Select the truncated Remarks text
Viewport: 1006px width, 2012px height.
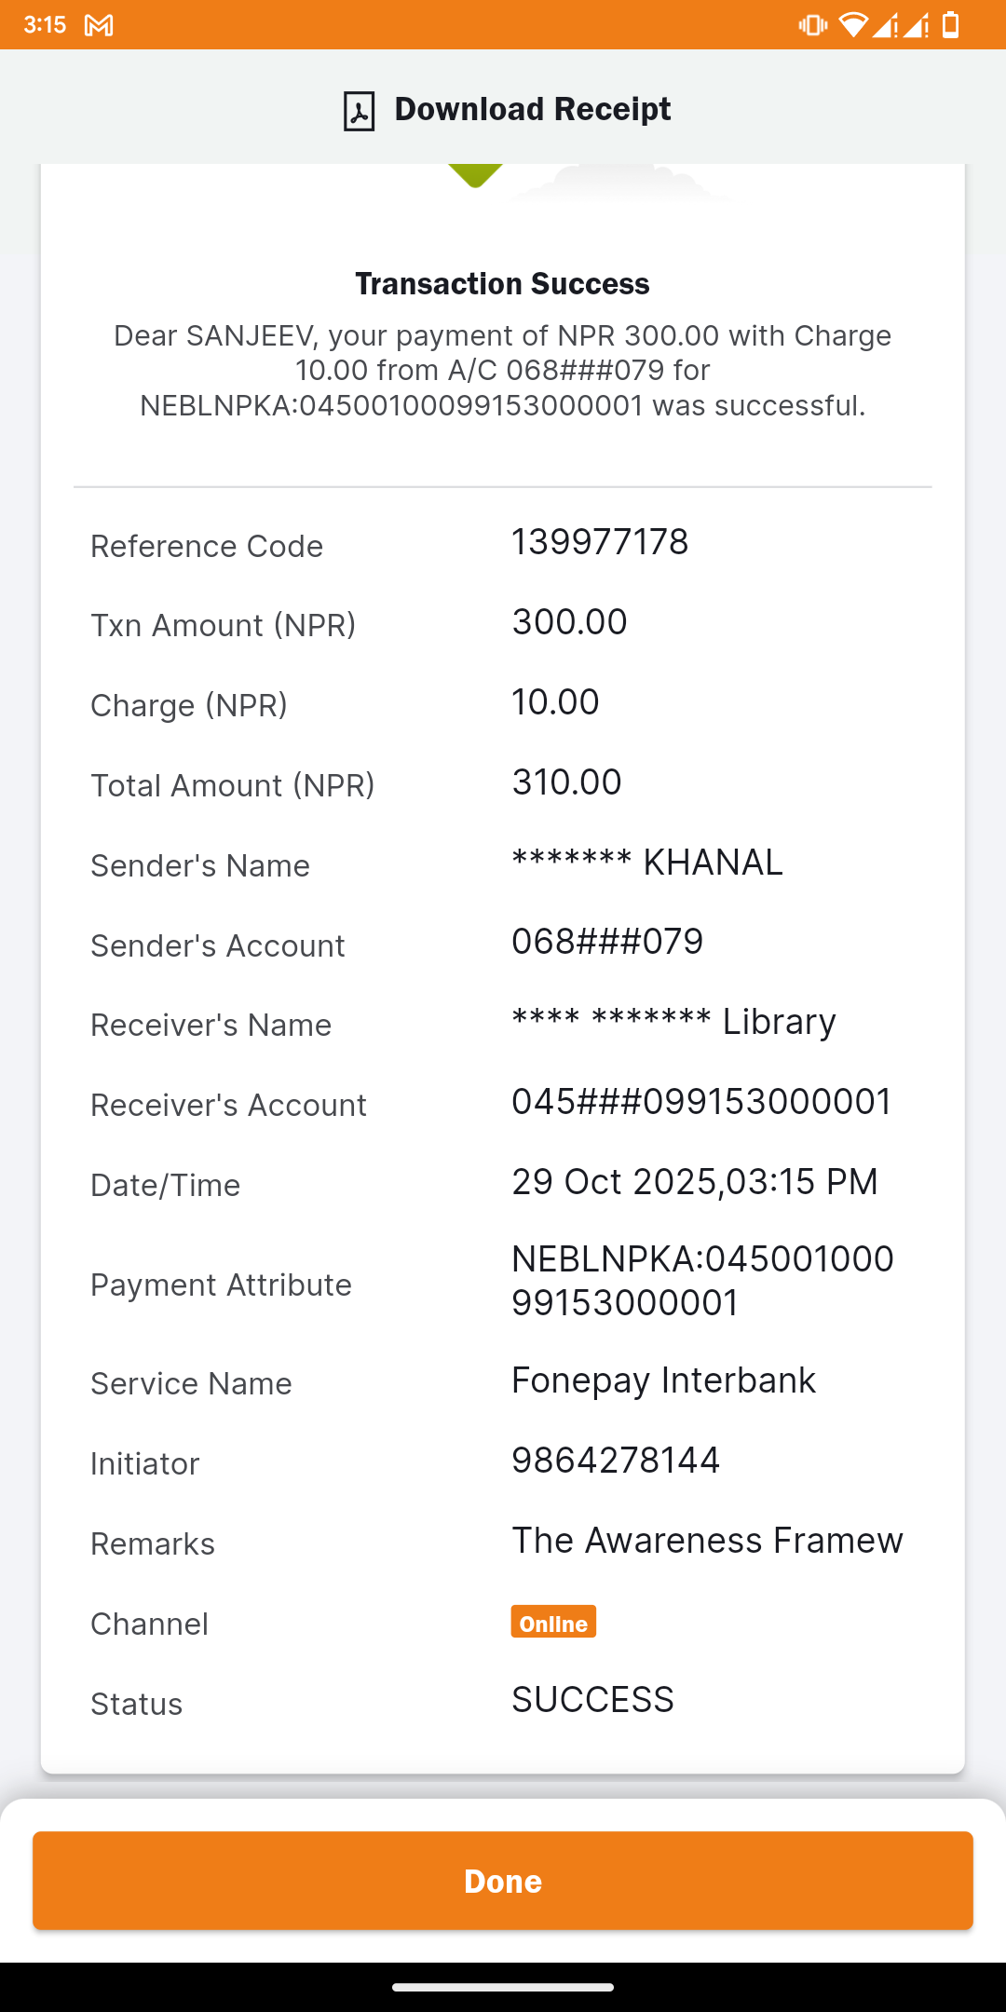tap(707, 1541)
